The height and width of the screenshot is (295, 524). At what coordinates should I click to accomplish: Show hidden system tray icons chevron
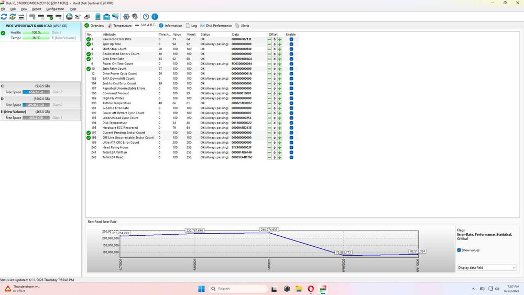pos(473,289)
